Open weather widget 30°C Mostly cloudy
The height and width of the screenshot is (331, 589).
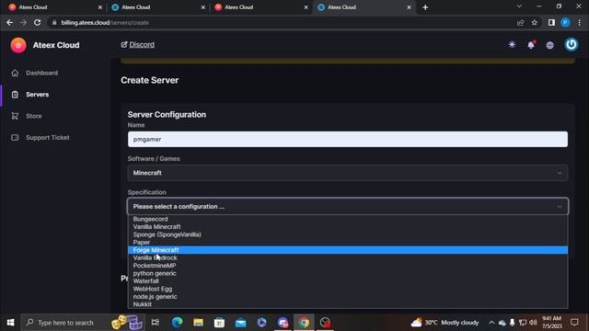pyautogui.click(x=445, y=323)
